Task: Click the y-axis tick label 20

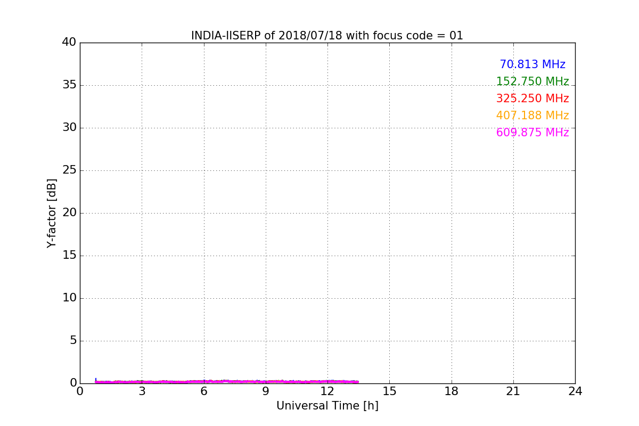Action: click(69, 213)
